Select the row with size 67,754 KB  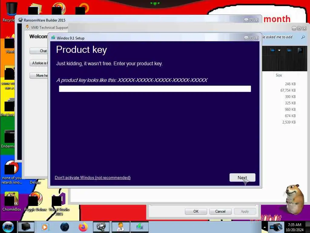tap(288, 90)
